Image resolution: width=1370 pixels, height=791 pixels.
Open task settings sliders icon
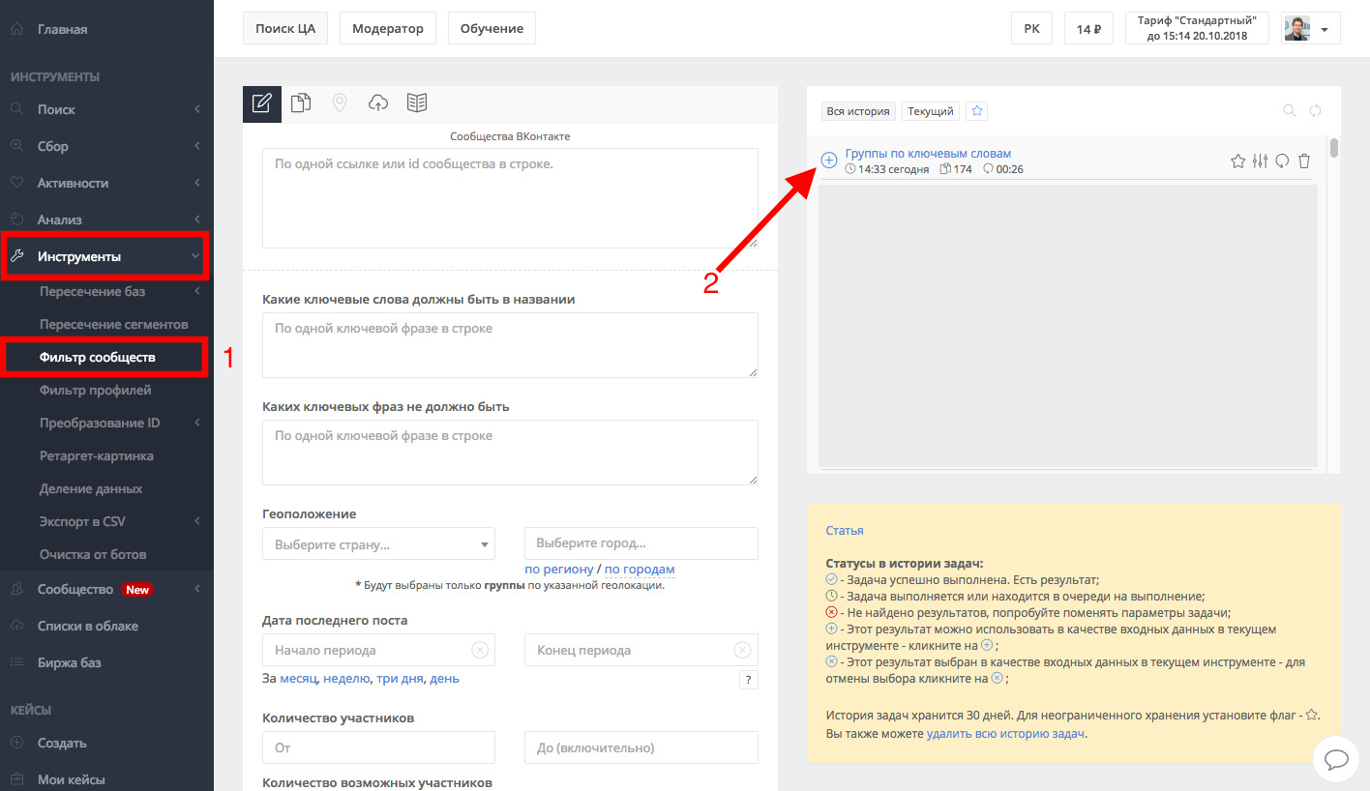tap(1260, 161)
